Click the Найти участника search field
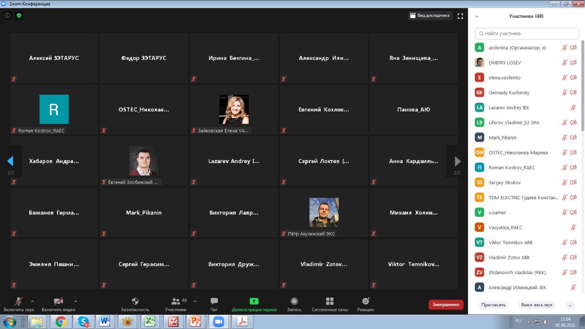This screenshot has width=585, height=329. coord(527,33)
